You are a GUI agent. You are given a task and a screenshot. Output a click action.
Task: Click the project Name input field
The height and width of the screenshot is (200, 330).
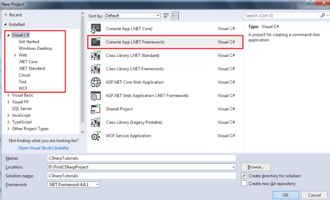pyautogui.click(x=141, y=158)
